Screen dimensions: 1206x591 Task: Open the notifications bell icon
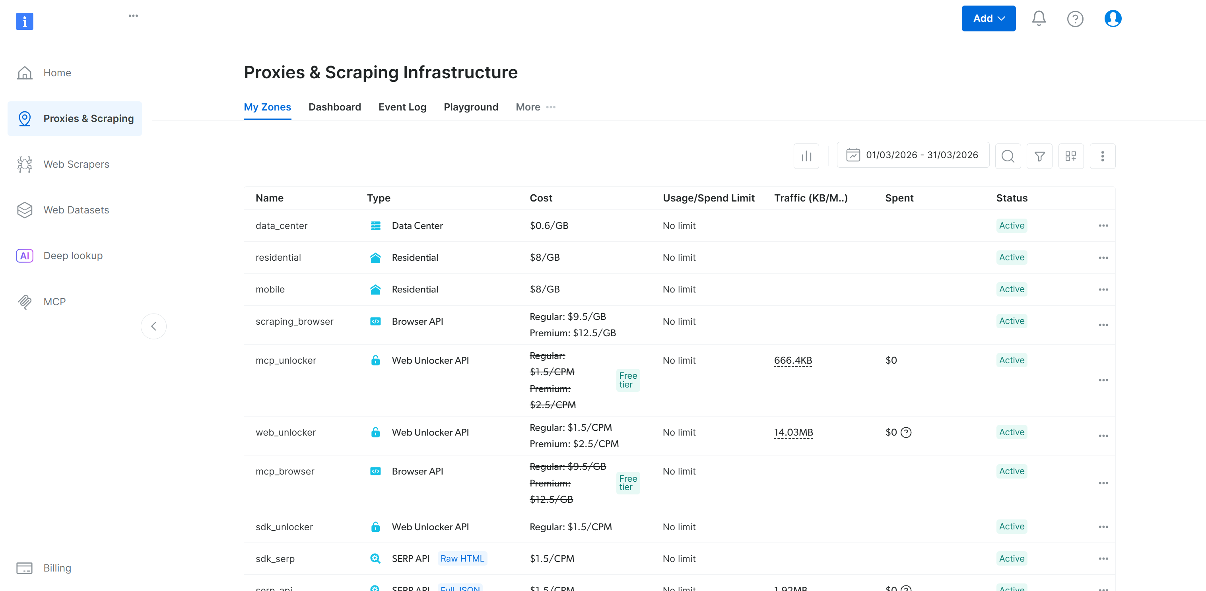(x=1038, y=19)
